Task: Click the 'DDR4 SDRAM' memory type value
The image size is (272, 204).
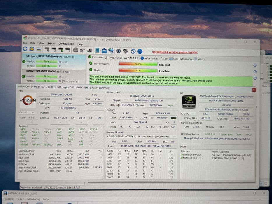Action: tap(163, 113)
